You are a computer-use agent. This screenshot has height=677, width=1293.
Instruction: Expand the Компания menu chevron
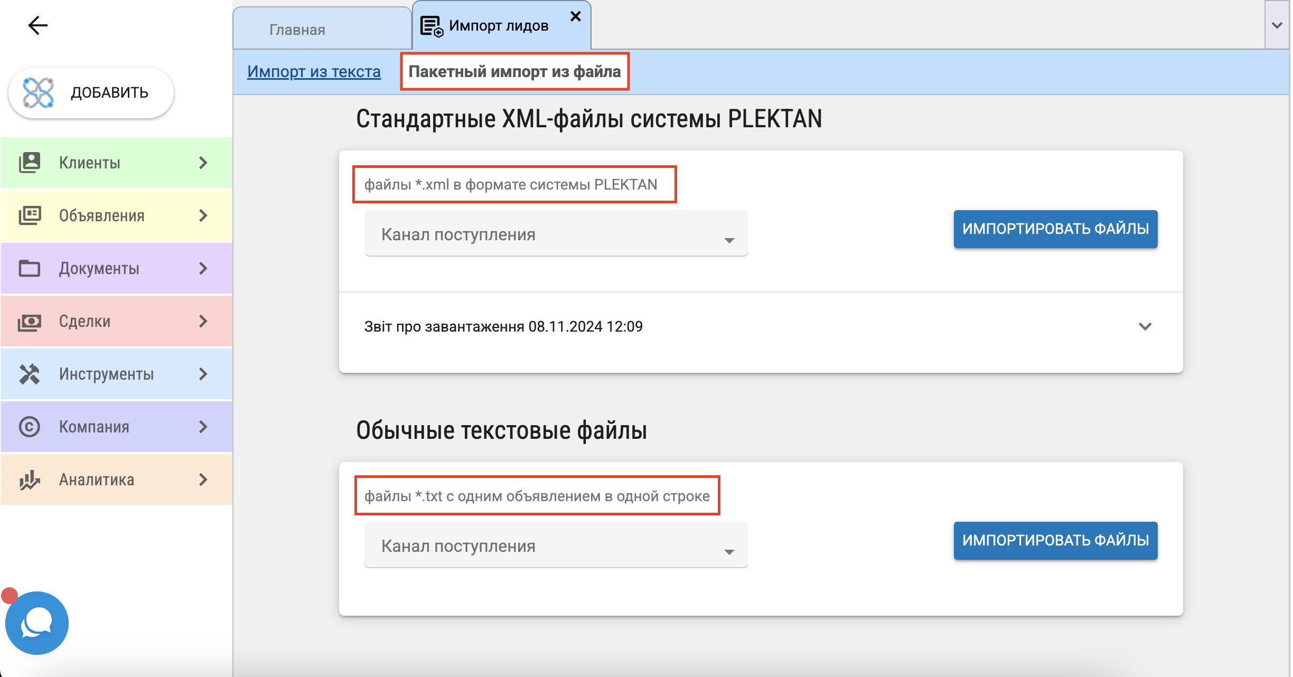click(203, 427)
